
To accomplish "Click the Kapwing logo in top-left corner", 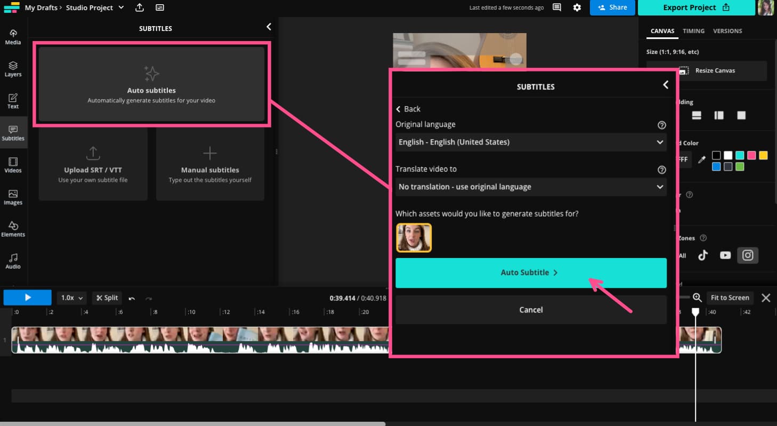I will pyautogui.click(x=11, y=7).
